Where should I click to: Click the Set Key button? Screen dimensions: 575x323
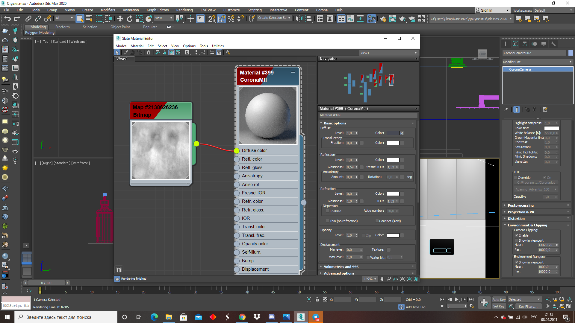(499, 307)
